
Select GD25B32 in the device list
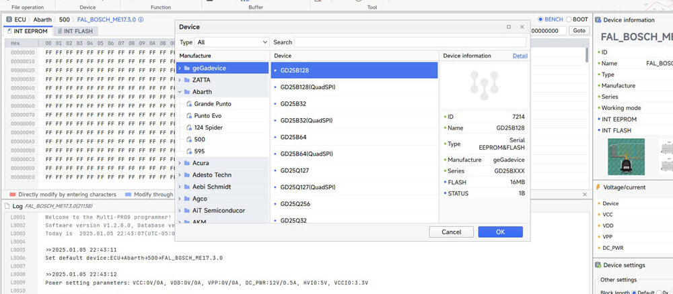354,103
